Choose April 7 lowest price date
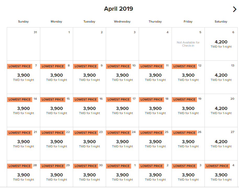The height and width of the screenshot is (189, 239). point(24,77)
